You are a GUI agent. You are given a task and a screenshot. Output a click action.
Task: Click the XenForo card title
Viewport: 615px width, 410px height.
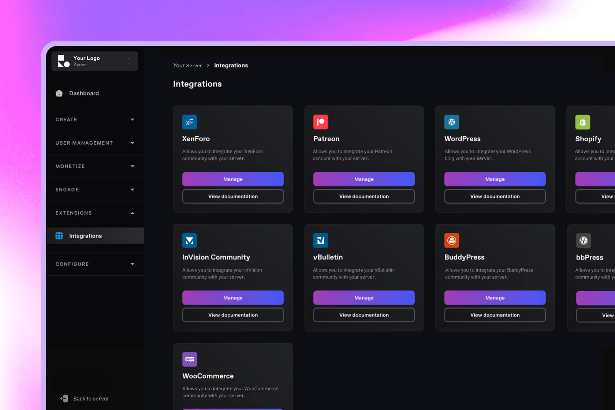pos(196,139)
